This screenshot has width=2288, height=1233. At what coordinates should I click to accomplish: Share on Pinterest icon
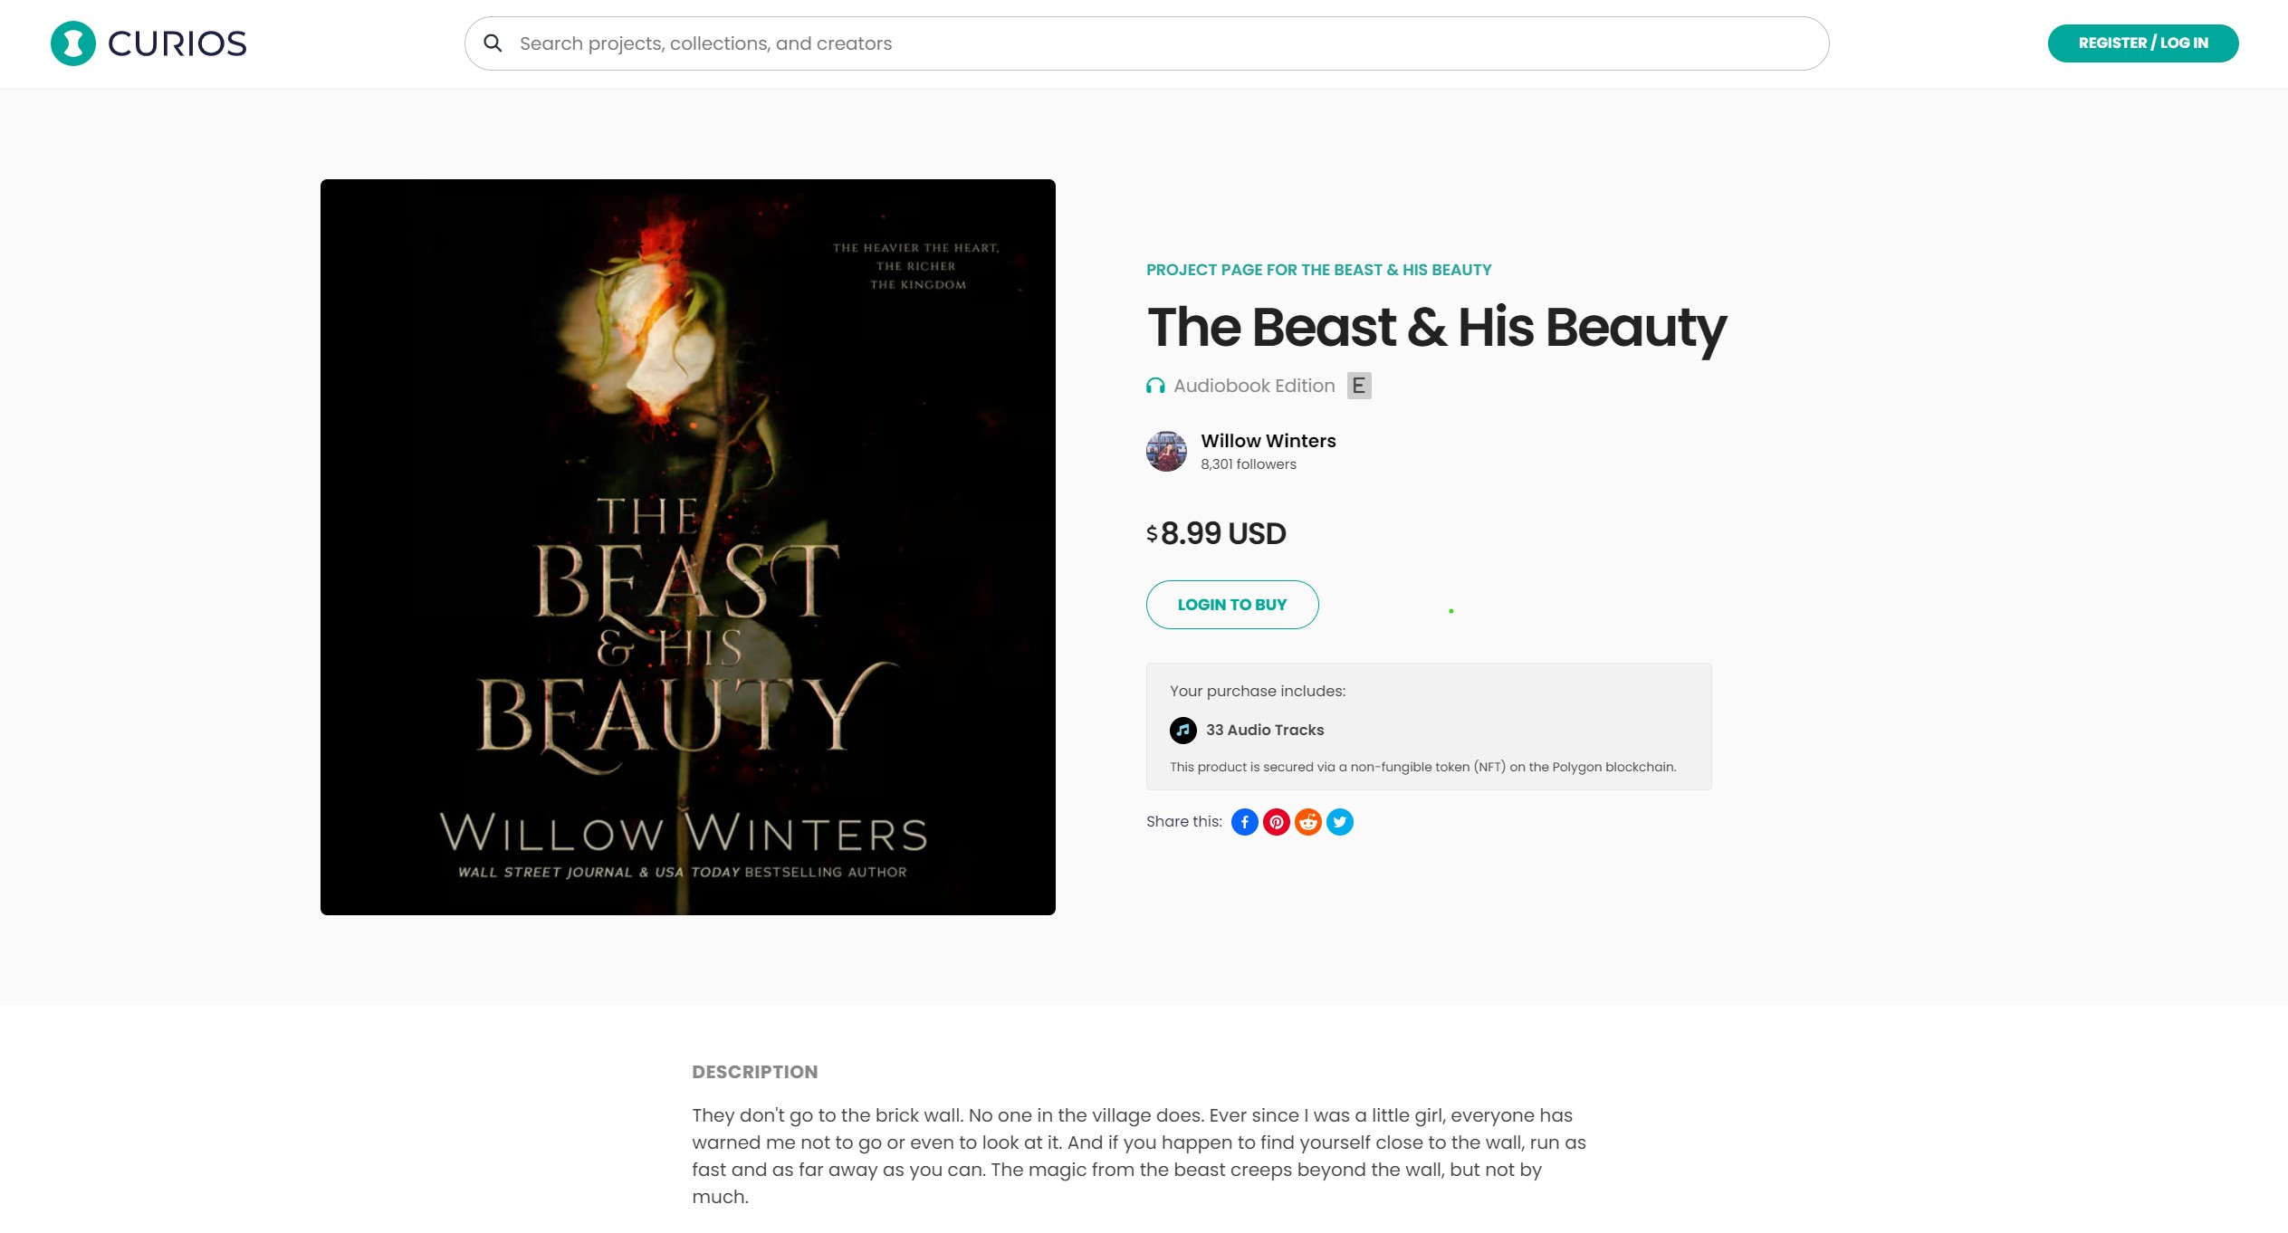[x=1277, y=822]
